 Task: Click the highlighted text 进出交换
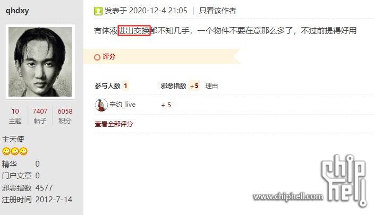click(134, 31)
